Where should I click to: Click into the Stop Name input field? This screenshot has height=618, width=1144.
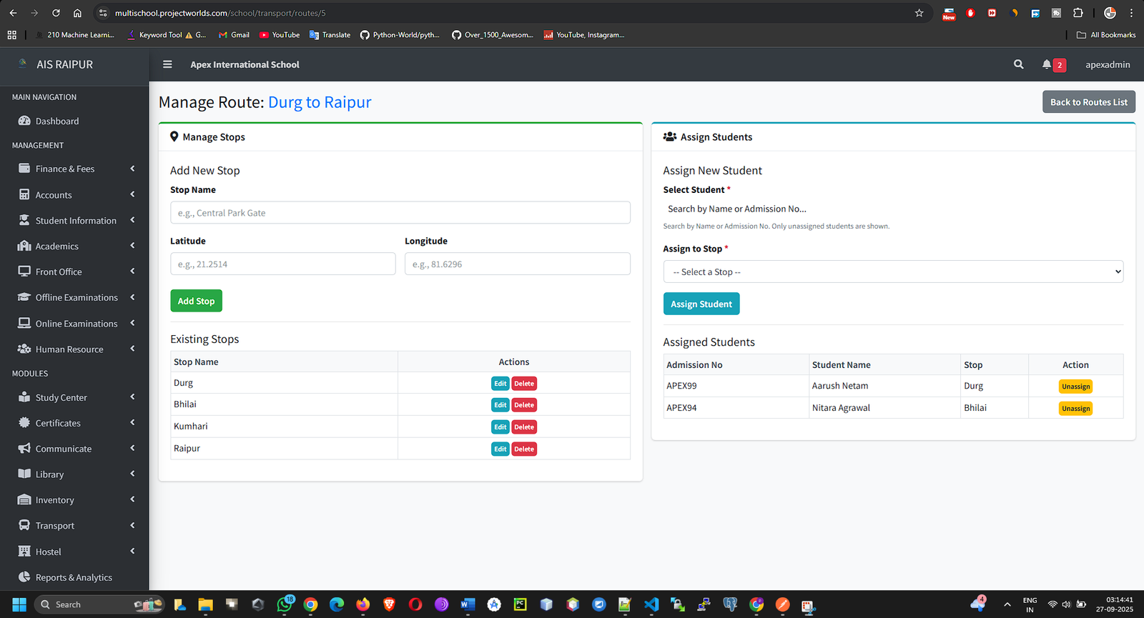[x=400, y=213]
